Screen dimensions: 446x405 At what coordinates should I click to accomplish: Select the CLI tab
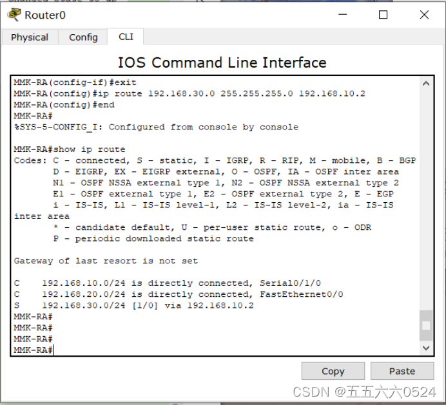tap(126, 37)
